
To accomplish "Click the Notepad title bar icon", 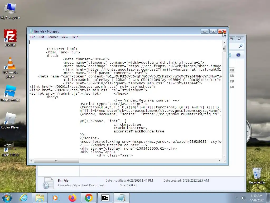I will pyautogui.click(x=31, y=31).
